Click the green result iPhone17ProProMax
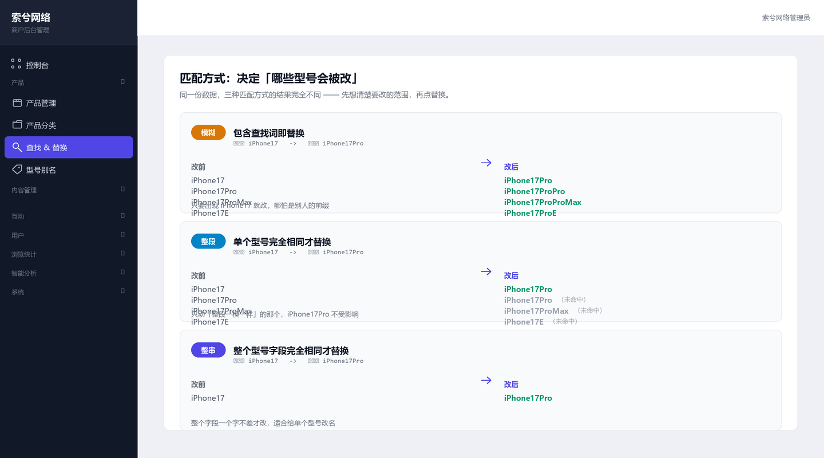Image resolution: width=824 pixels, height=458 pixels. tap(542, 202)
